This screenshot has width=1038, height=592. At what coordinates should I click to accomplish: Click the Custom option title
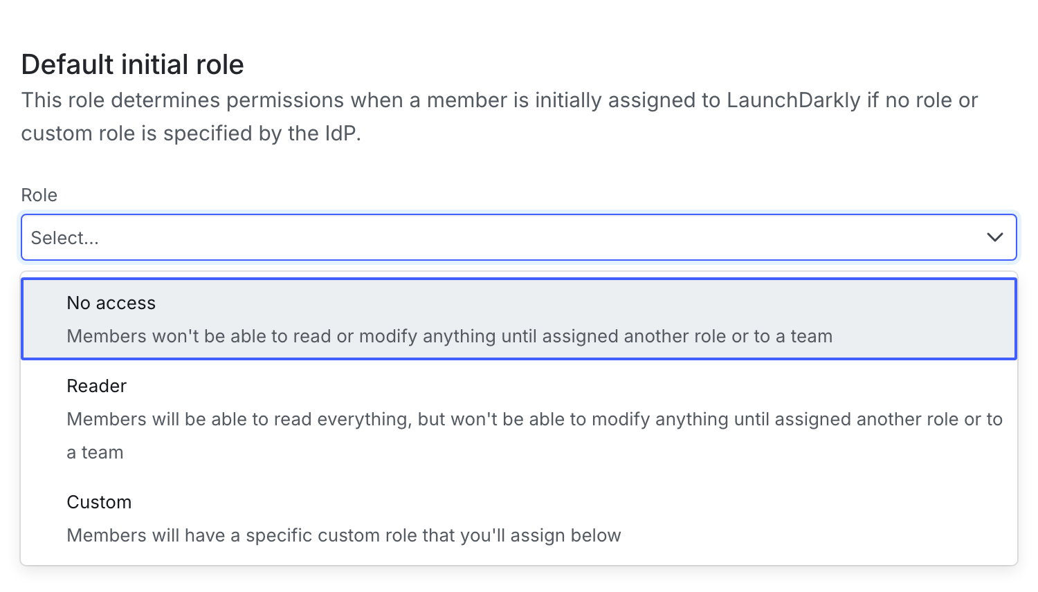pos(99,502)
